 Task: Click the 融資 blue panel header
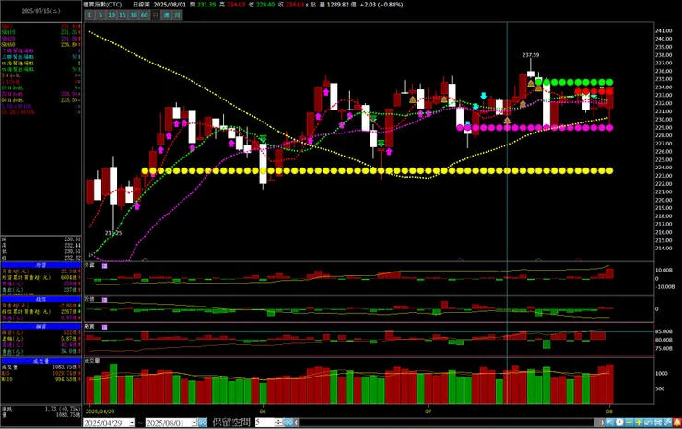41,326
